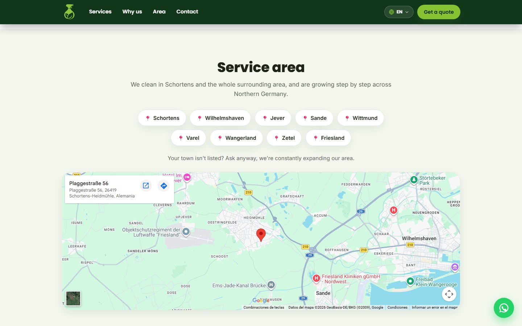Select the Wittmund location chip
Viewport: 522px width, 326px height.
point(361,118)
